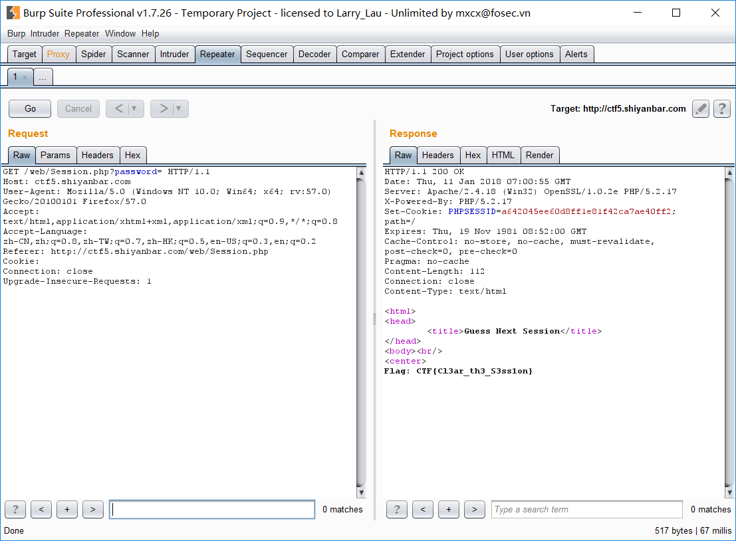Focus the Response 'Type a search term' field
The height and width of the screenshot is (541, 736).
pyautogui.click(x=586, y=510)
